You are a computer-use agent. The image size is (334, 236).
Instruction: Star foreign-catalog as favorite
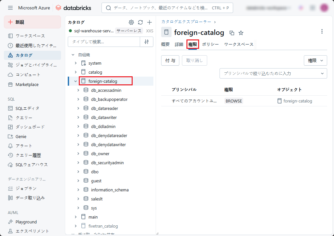pos(241,33)
